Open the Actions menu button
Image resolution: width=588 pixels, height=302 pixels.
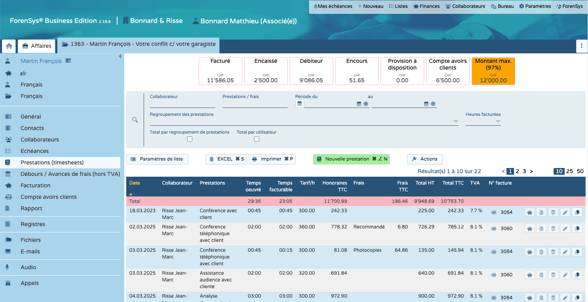point(425,159)
